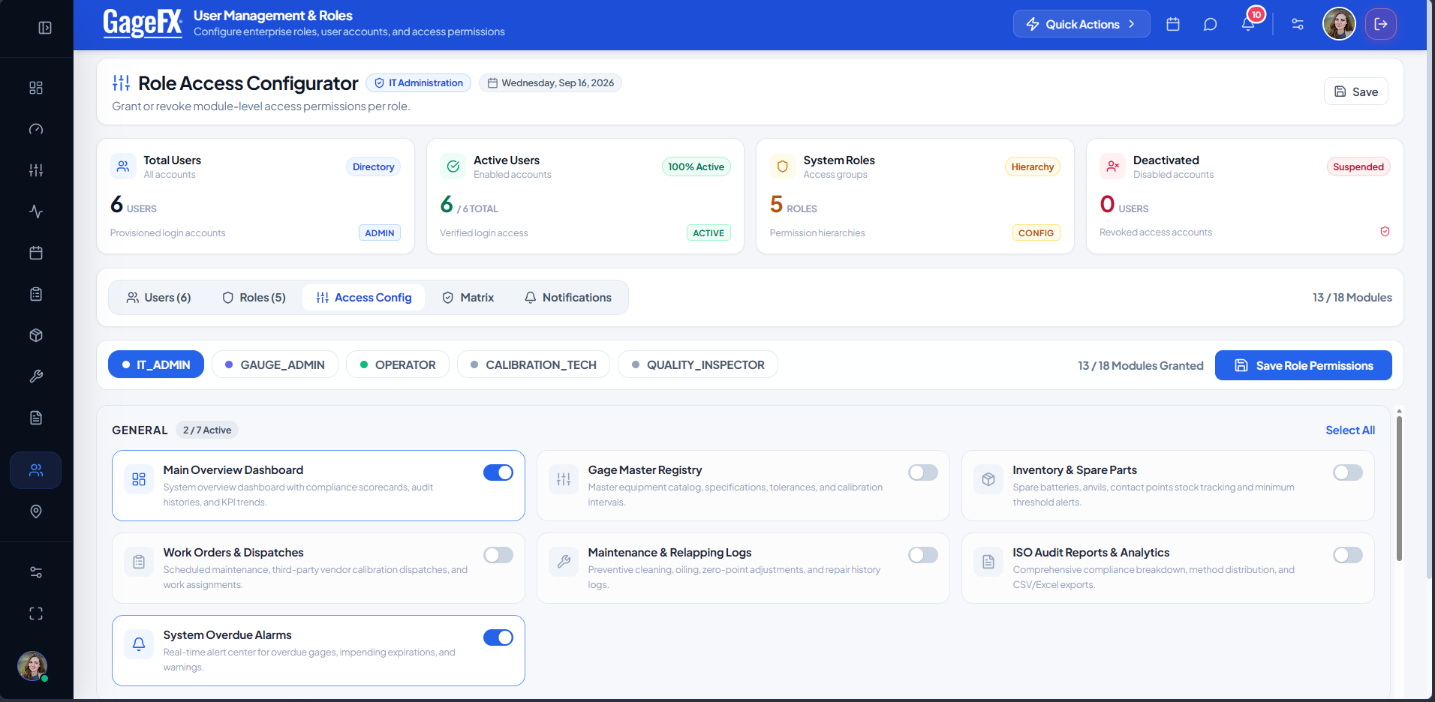The image size is (1435, 702).
Task: Click the logout icon in header
Action: coord(1381,24)
